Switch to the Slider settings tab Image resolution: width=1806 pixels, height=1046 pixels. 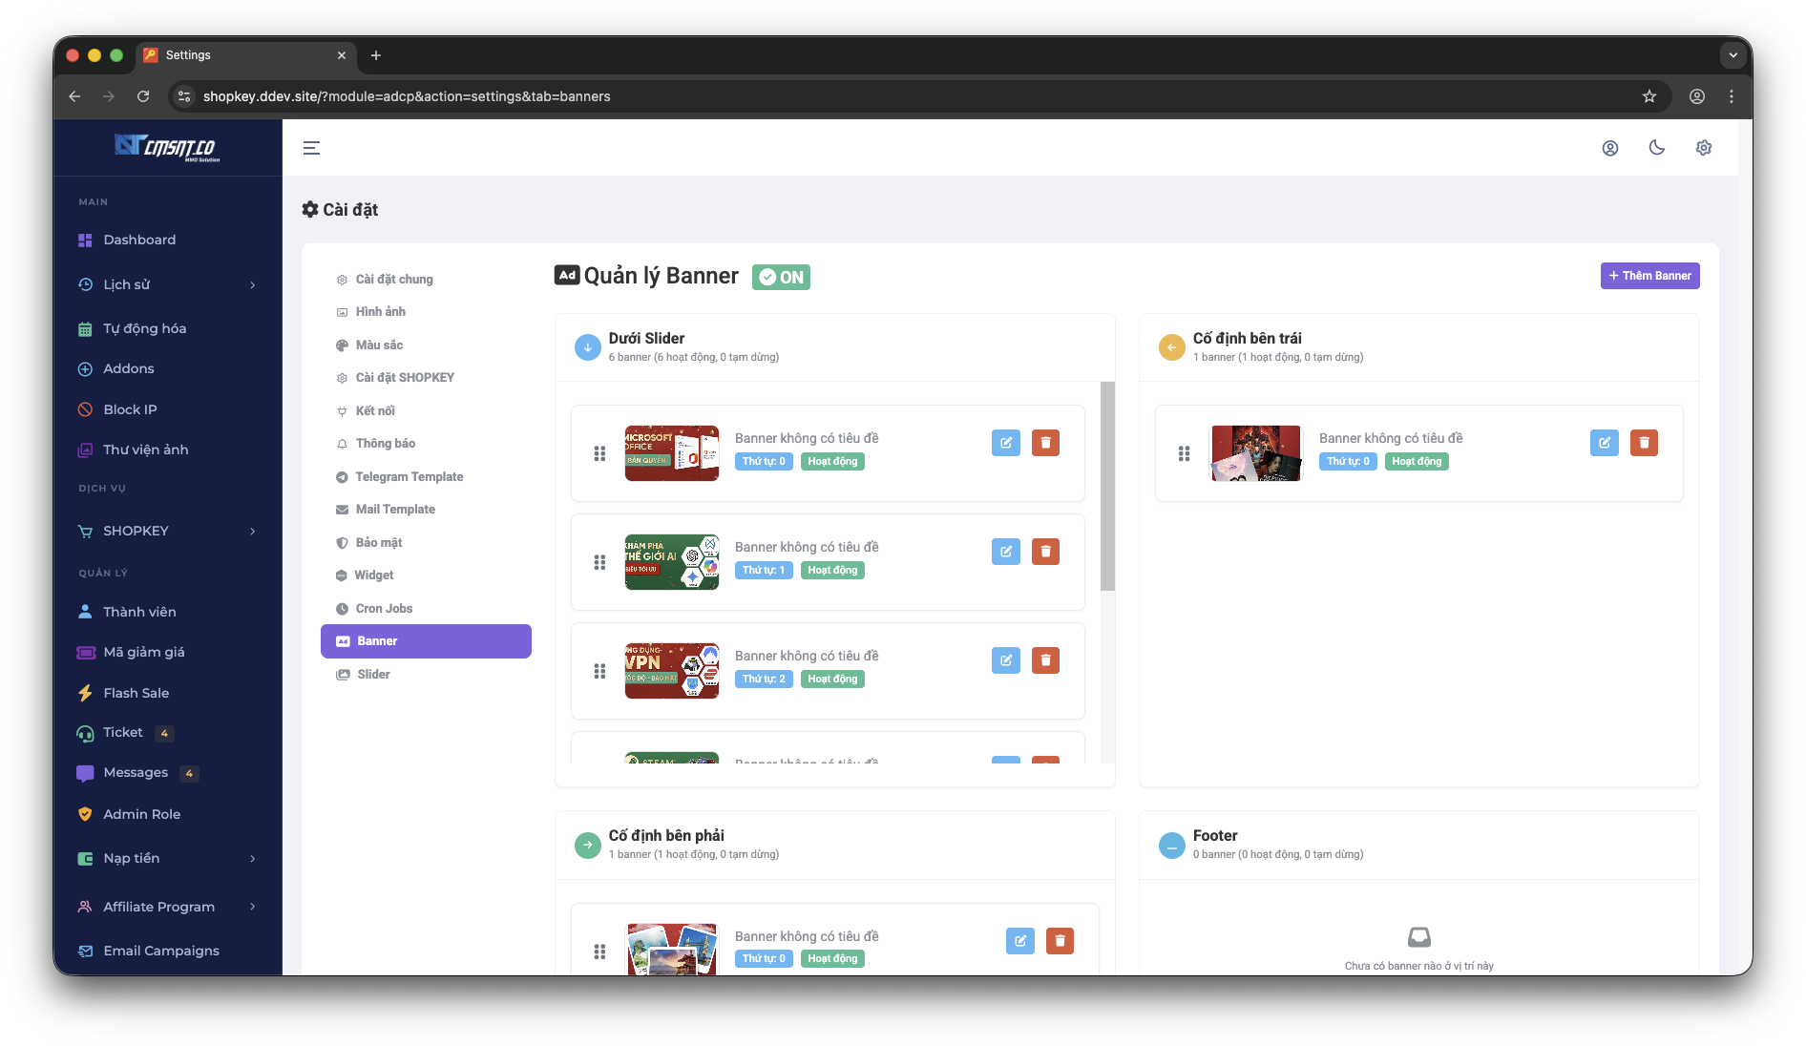(373, 675)
